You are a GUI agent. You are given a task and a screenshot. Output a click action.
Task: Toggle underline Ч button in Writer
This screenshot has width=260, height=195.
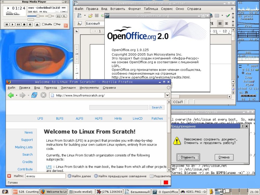[x=212, y=23]
